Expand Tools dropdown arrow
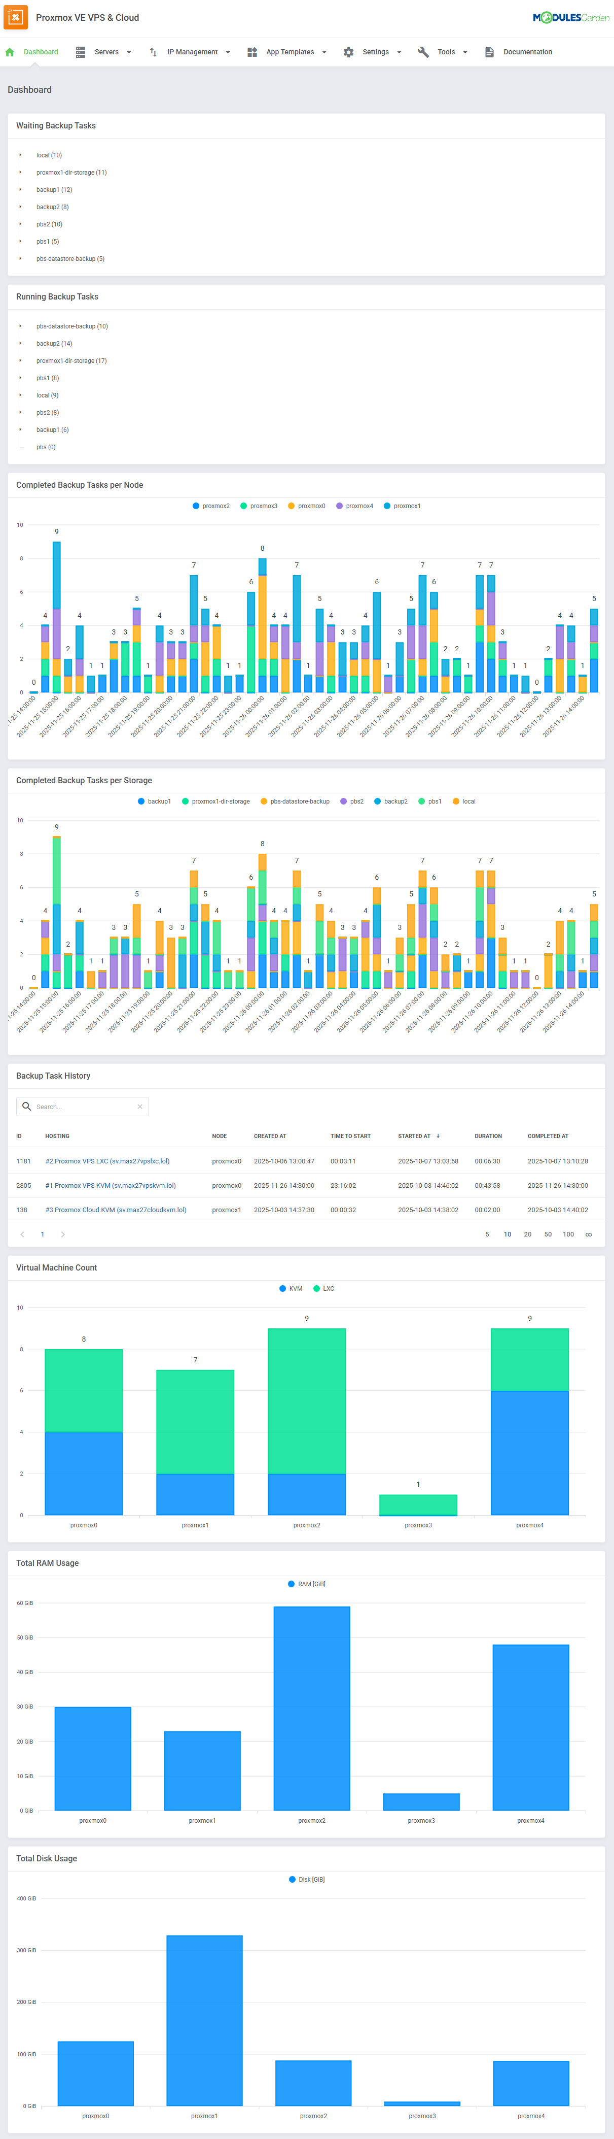 coord(464,52)
